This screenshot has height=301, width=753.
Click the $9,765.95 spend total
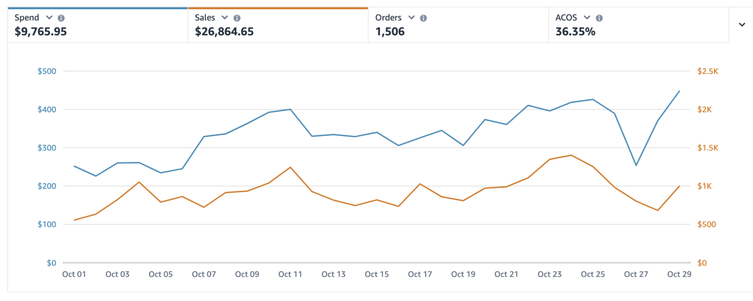click(x=41, y=32)
